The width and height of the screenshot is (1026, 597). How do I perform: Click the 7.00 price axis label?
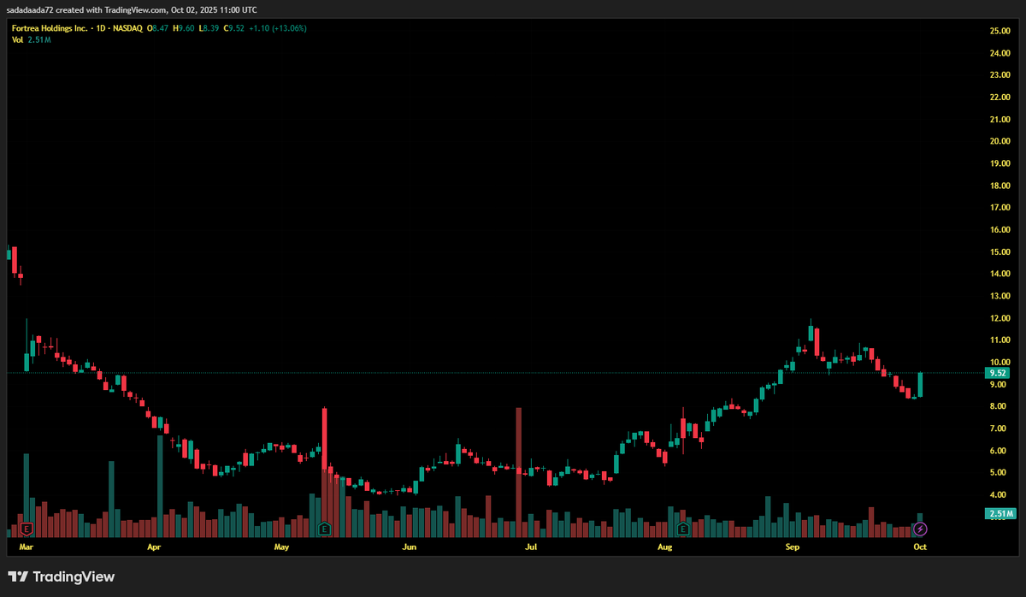pos(999,429)
